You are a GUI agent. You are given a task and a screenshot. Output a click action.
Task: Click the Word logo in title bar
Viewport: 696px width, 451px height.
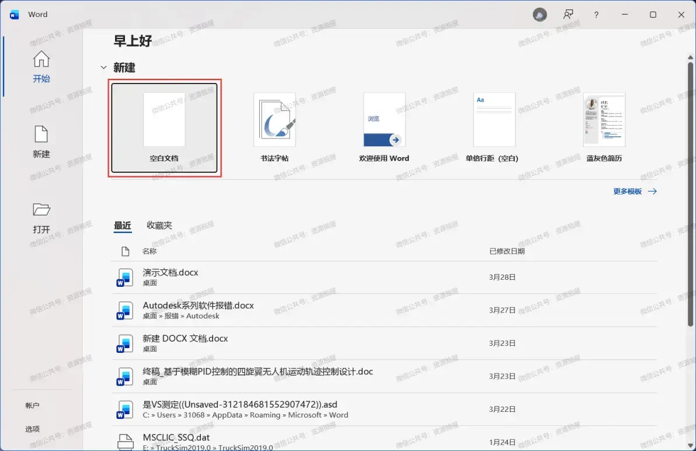14,15
